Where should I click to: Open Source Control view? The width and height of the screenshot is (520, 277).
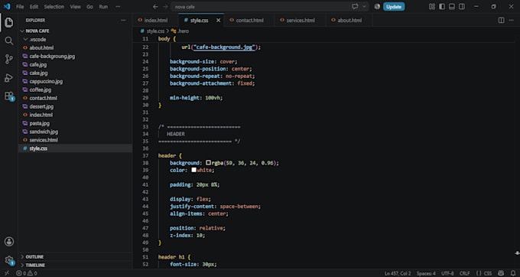point(9,60)
